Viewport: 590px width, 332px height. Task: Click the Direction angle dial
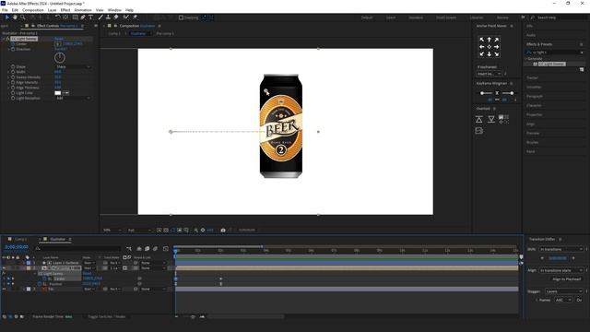pyautogui.click(x=60, y=57)
